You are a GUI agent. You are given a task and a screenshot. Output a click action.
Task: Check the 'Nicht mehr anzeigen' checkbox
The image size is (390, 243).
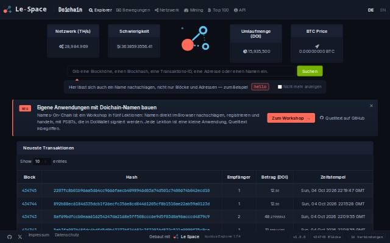[280, 87]
